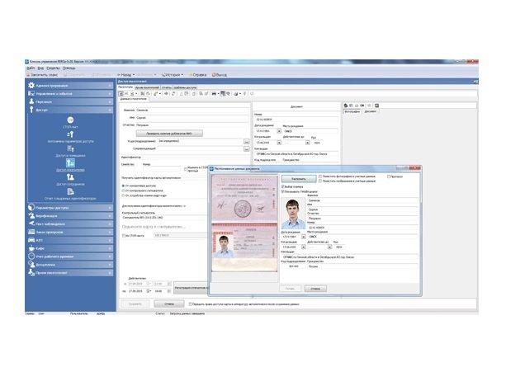The height and width of the screenshot is (381, 506).
Task: Click the Распознать button in dialog
Action: click(299, 177)
